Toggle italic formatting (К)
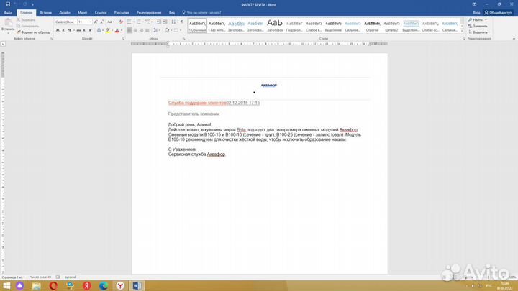 [x=64, y=31]
